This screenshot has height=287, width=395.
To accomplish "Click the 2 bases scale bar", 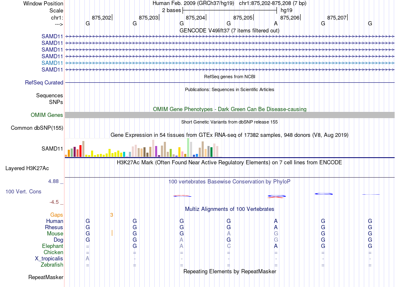I will click(x=230, y=10).
